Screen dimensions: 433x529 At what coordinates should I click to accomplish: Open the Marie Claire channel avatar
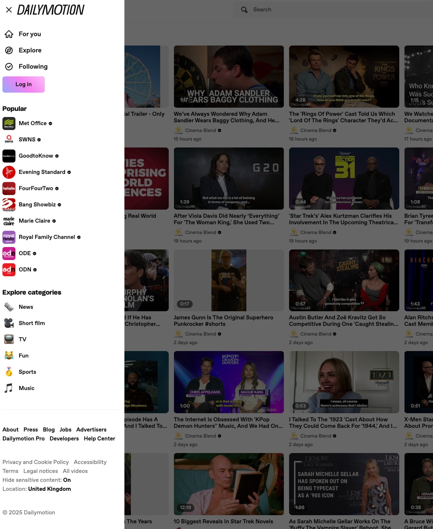pos(9,221)
